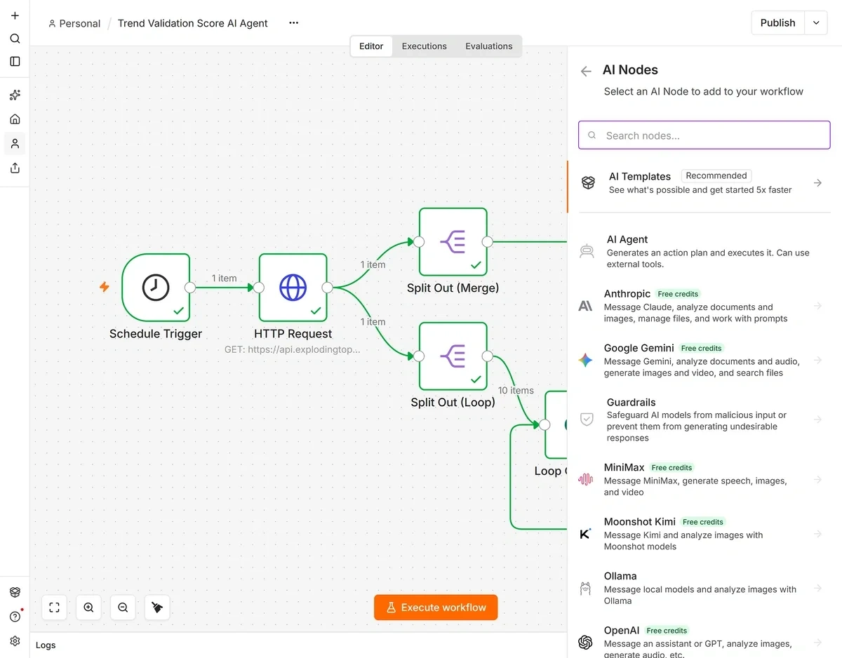
Task: Open the sparkle AI assistant icon
Action: [x=15, y=95]
